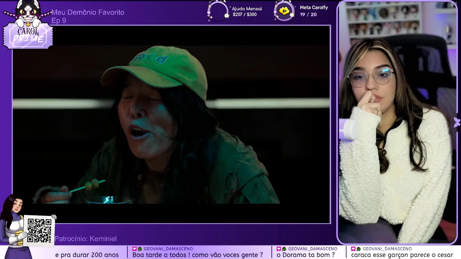
Task: Click the chat message 'o Dorama ta bom ?'
Action: 306,255
